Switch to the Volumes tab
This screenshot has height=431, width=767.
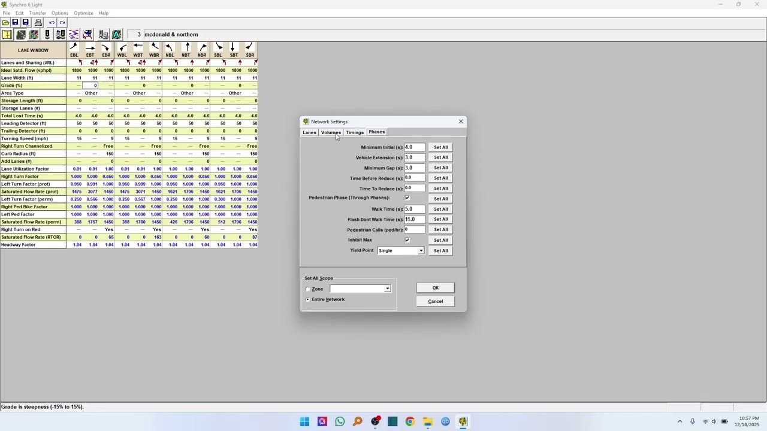point(331,132)
